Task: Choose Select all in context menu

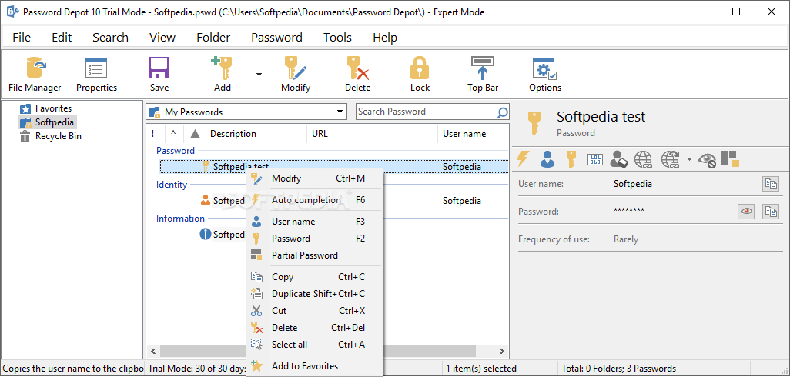Action: tap(314, 345)
